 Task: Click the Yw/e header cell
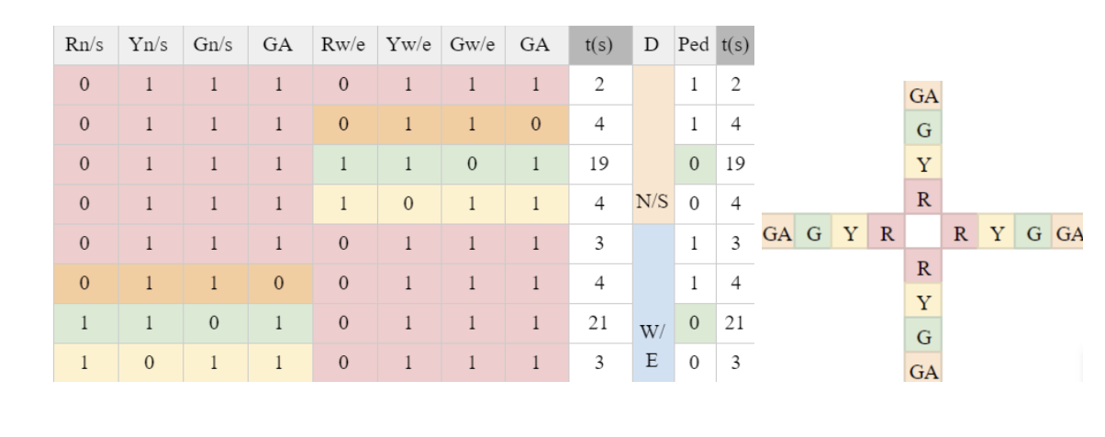click(407, 47)
